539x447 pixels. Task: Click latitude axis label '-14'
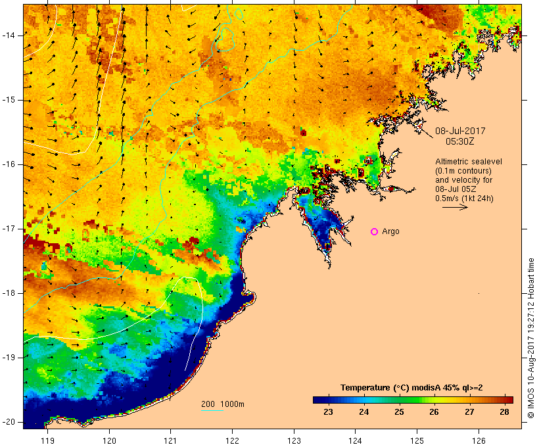(9, 35)
